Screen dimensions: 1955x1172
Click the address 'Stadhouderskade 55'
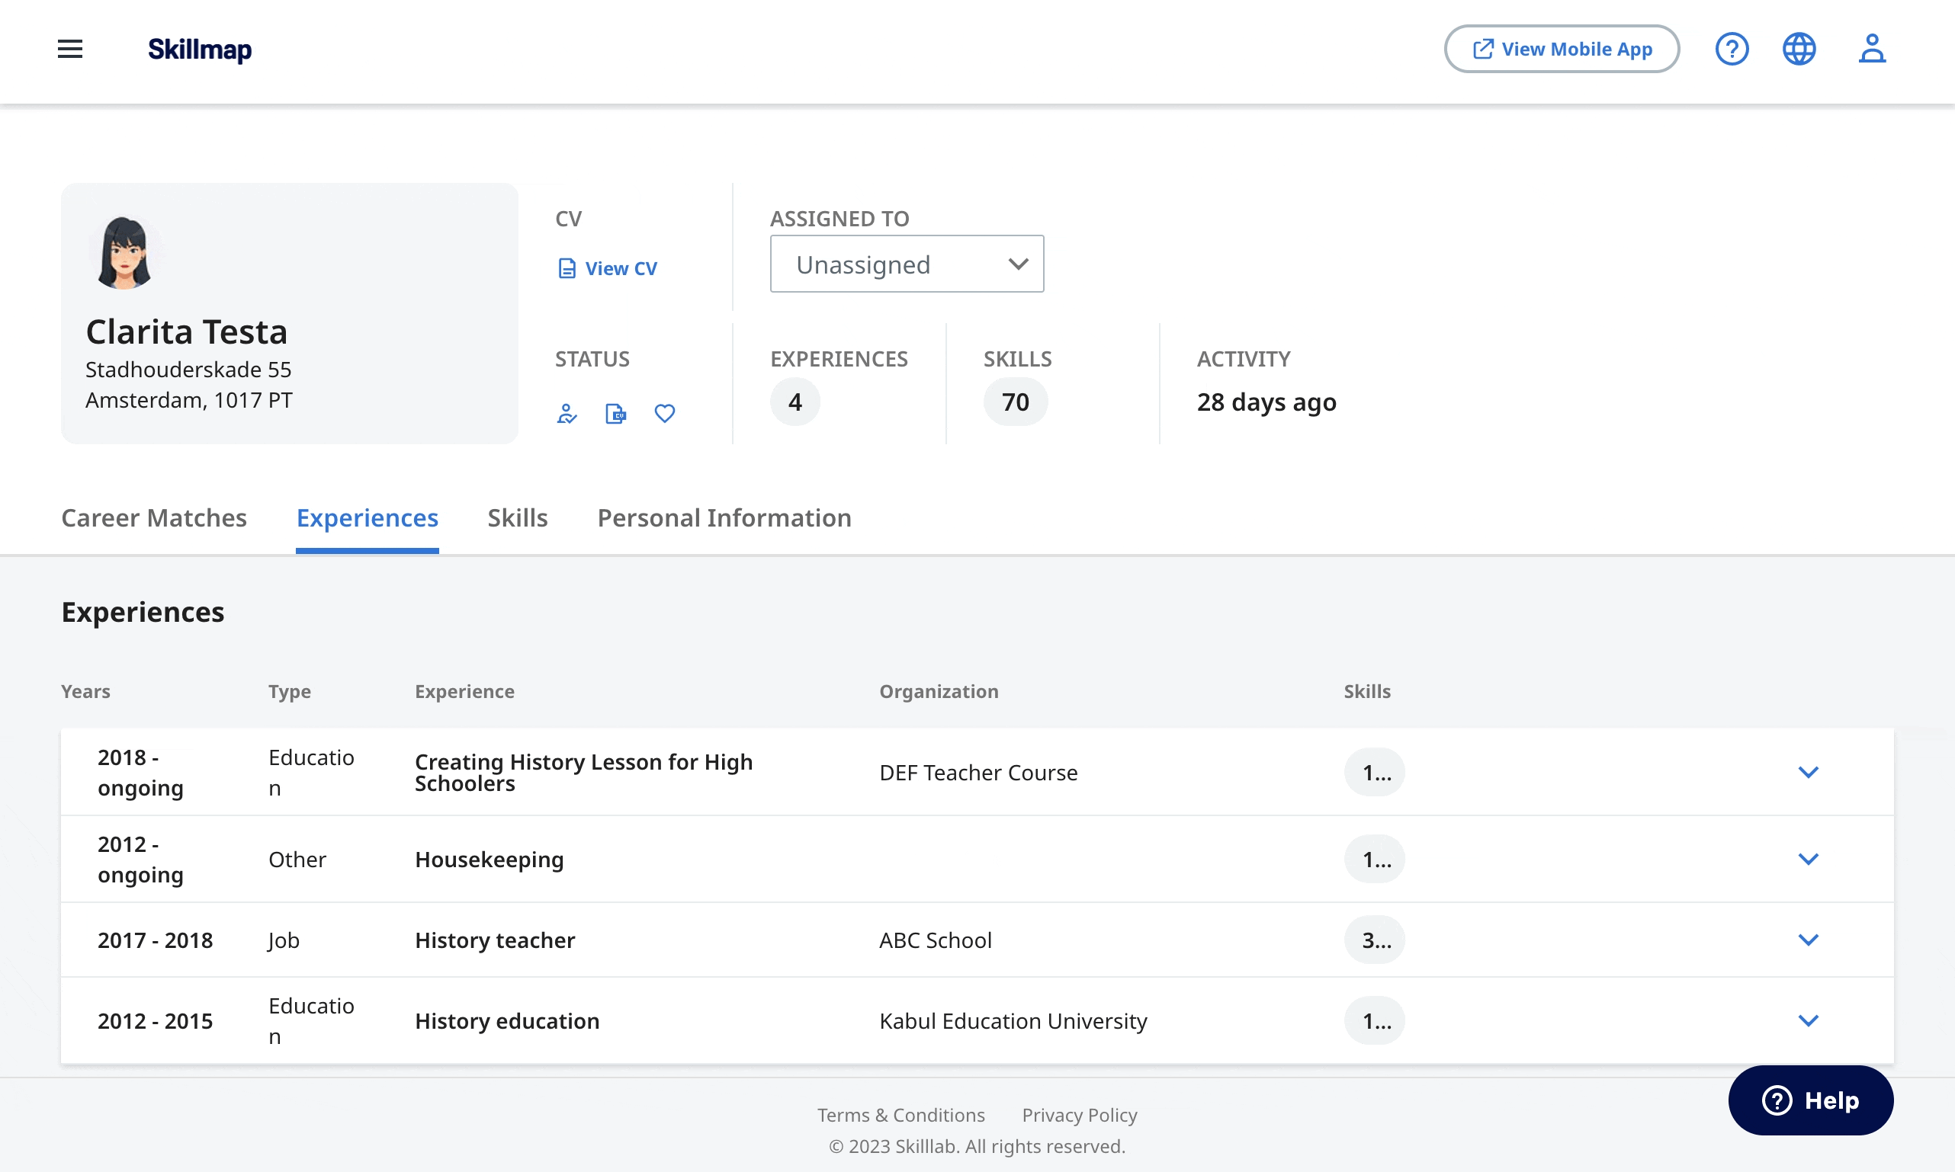(188, 370)
